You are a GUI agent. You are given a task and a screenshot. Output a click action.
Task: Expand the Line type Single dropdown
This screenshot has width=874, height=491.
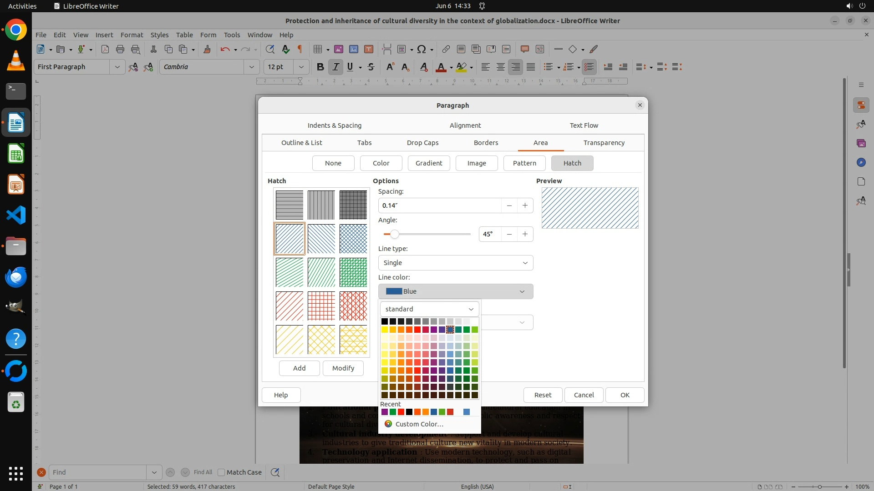point(455,263)
